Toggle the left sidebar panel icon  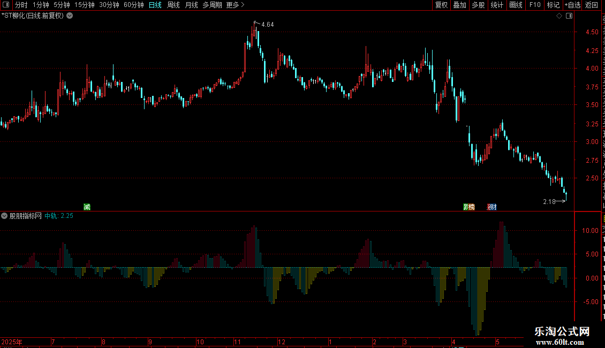coord(6,5)
